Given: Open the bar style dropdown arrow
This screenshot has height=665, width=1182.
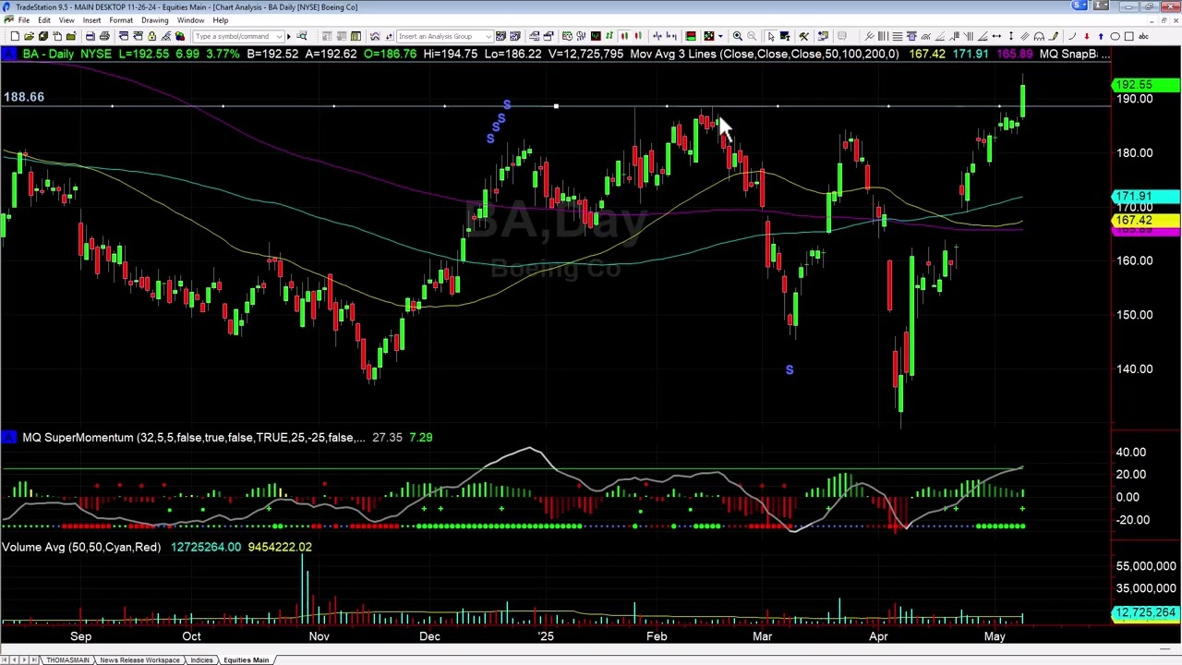Looking at the screenshot, I should [719, 36].
